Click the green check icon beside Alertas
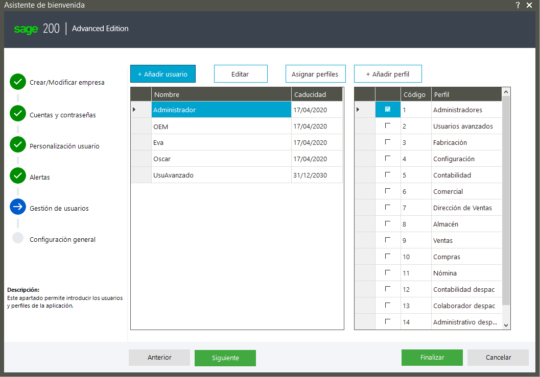 point(18,175)
